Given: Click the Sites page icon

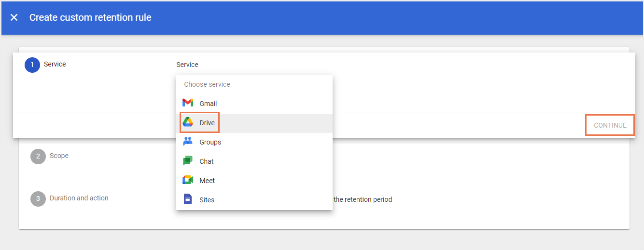Looking at the screenshot, I should tap(188, 199).
